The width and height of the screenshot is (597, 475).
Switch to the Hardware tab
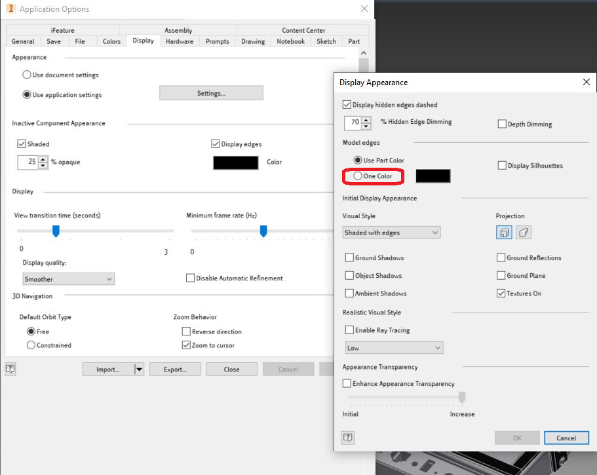coord(180,41)
